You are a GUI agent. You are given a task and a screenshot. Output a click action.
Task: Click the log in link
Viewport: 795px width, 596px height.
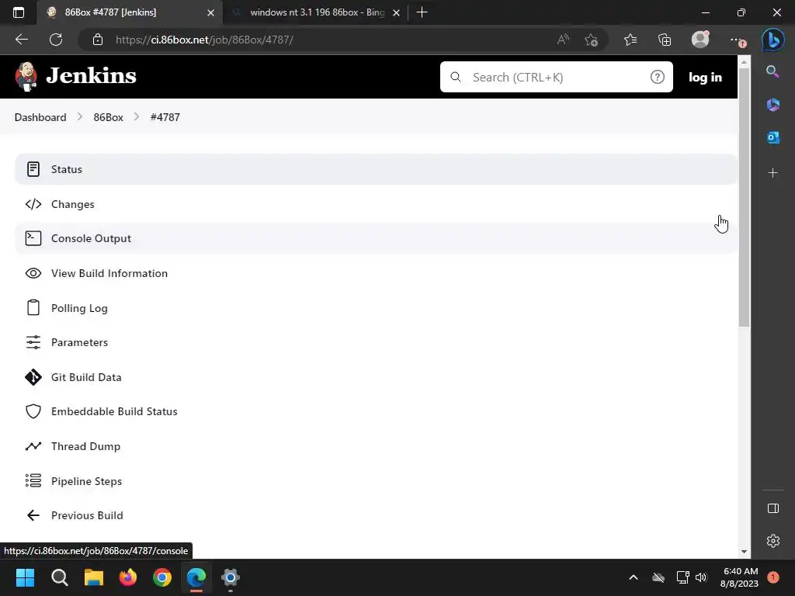705,77
